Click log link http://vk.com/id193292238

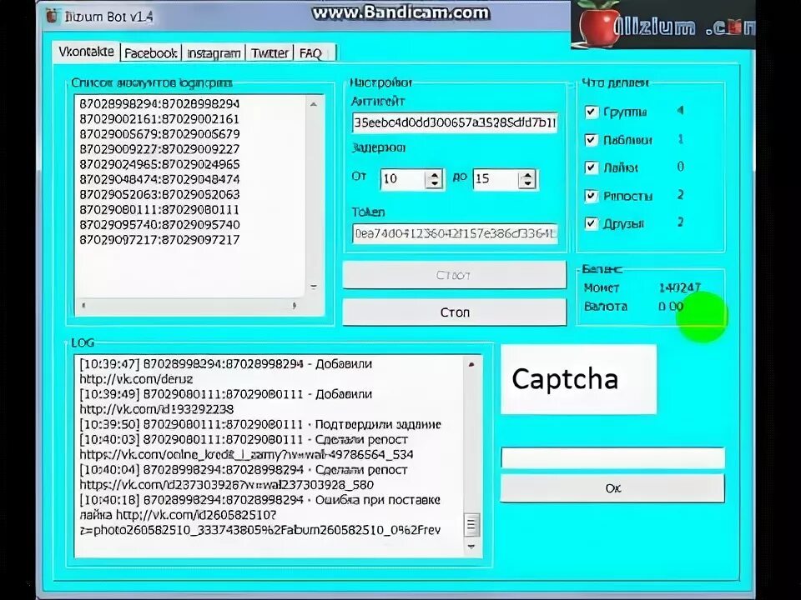pos(156,409)
